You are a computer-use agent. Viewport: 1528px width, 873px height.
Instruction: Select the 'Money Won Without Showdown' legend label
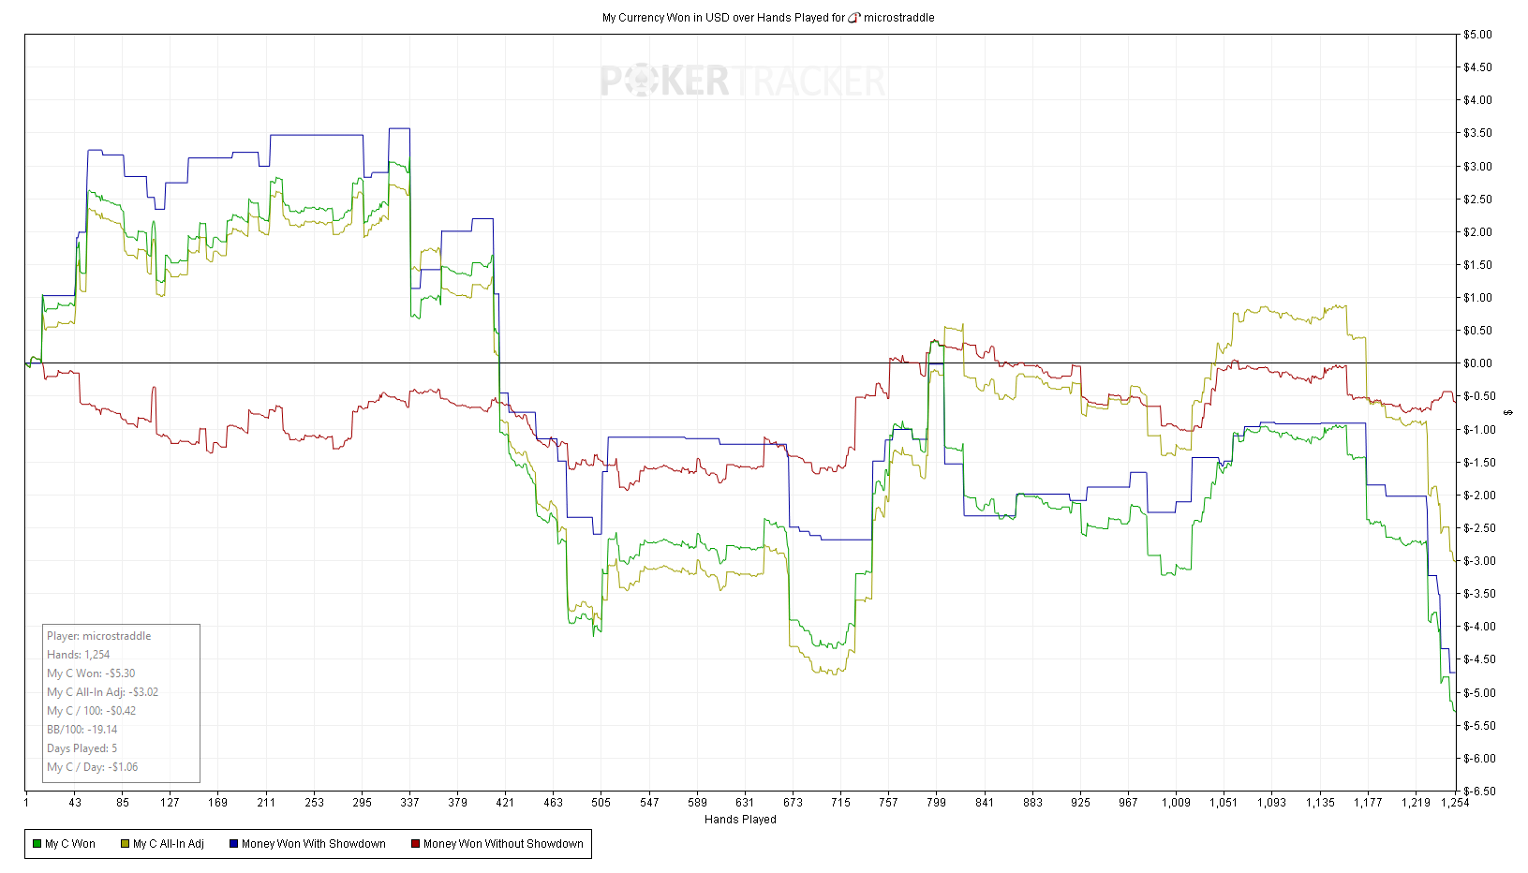coord(503,844)
